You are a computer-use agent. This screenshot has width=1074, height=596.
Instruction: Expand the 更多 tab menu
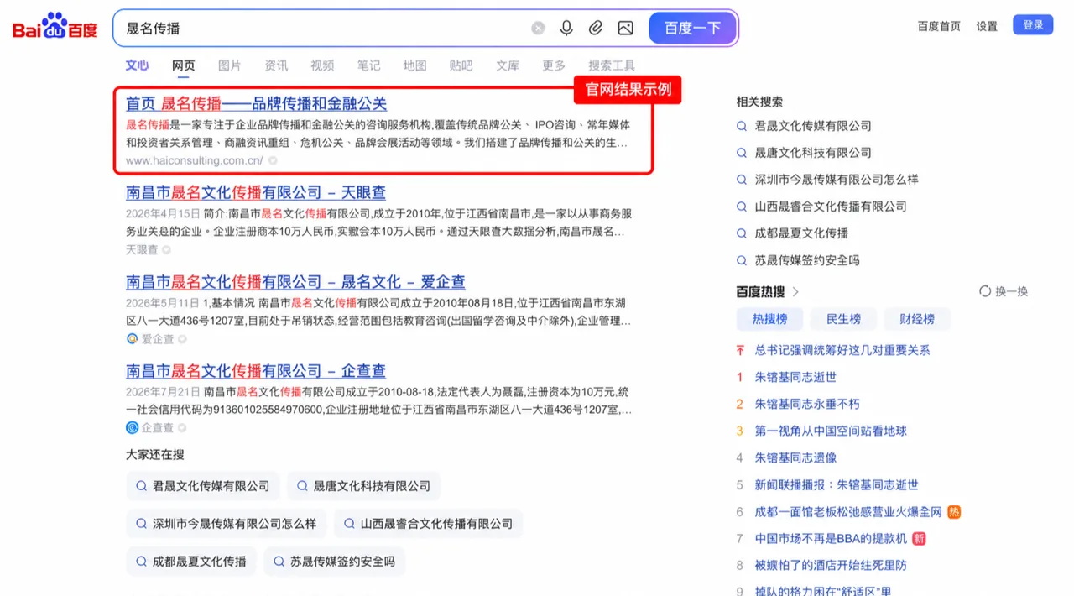(x=554, y=65)
